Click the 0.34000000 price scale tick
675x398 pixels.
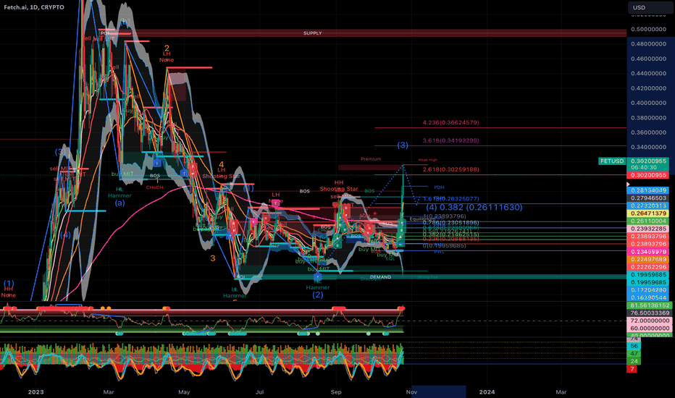coord(648,147)
